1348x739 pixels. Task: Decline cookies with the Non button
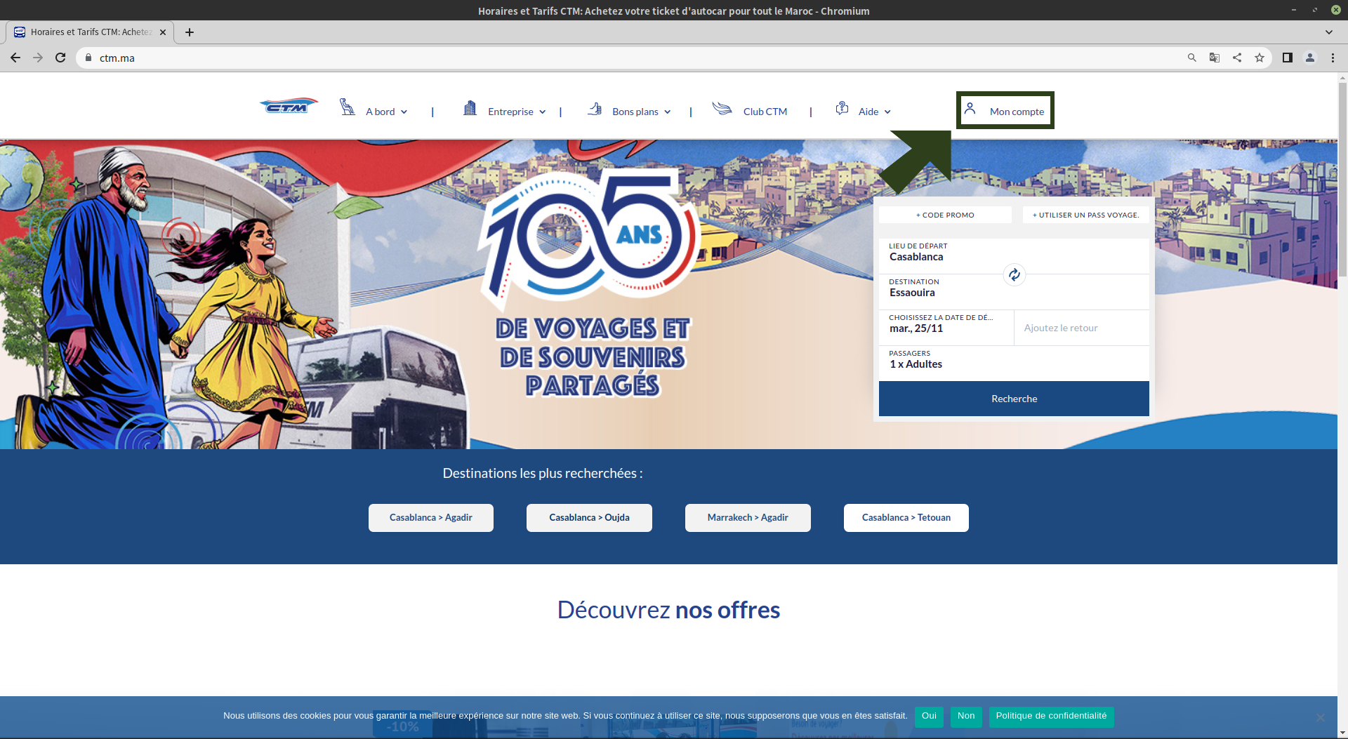(965, 716)
